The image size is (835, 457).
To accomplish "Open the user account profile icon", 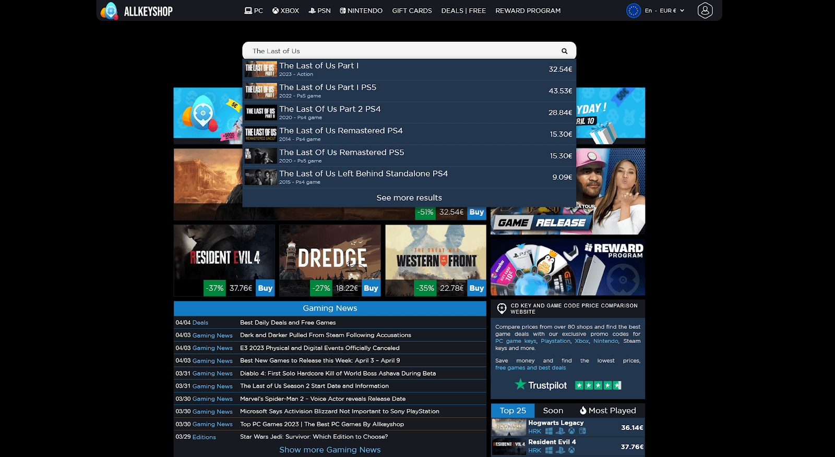I will click(x=705, y=10).
